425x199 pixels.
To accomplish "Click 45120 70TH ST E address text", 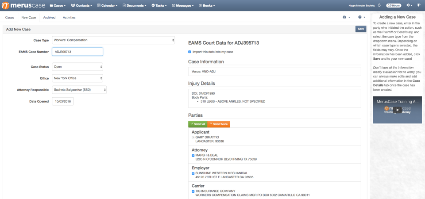I will [x=224, y=177].
